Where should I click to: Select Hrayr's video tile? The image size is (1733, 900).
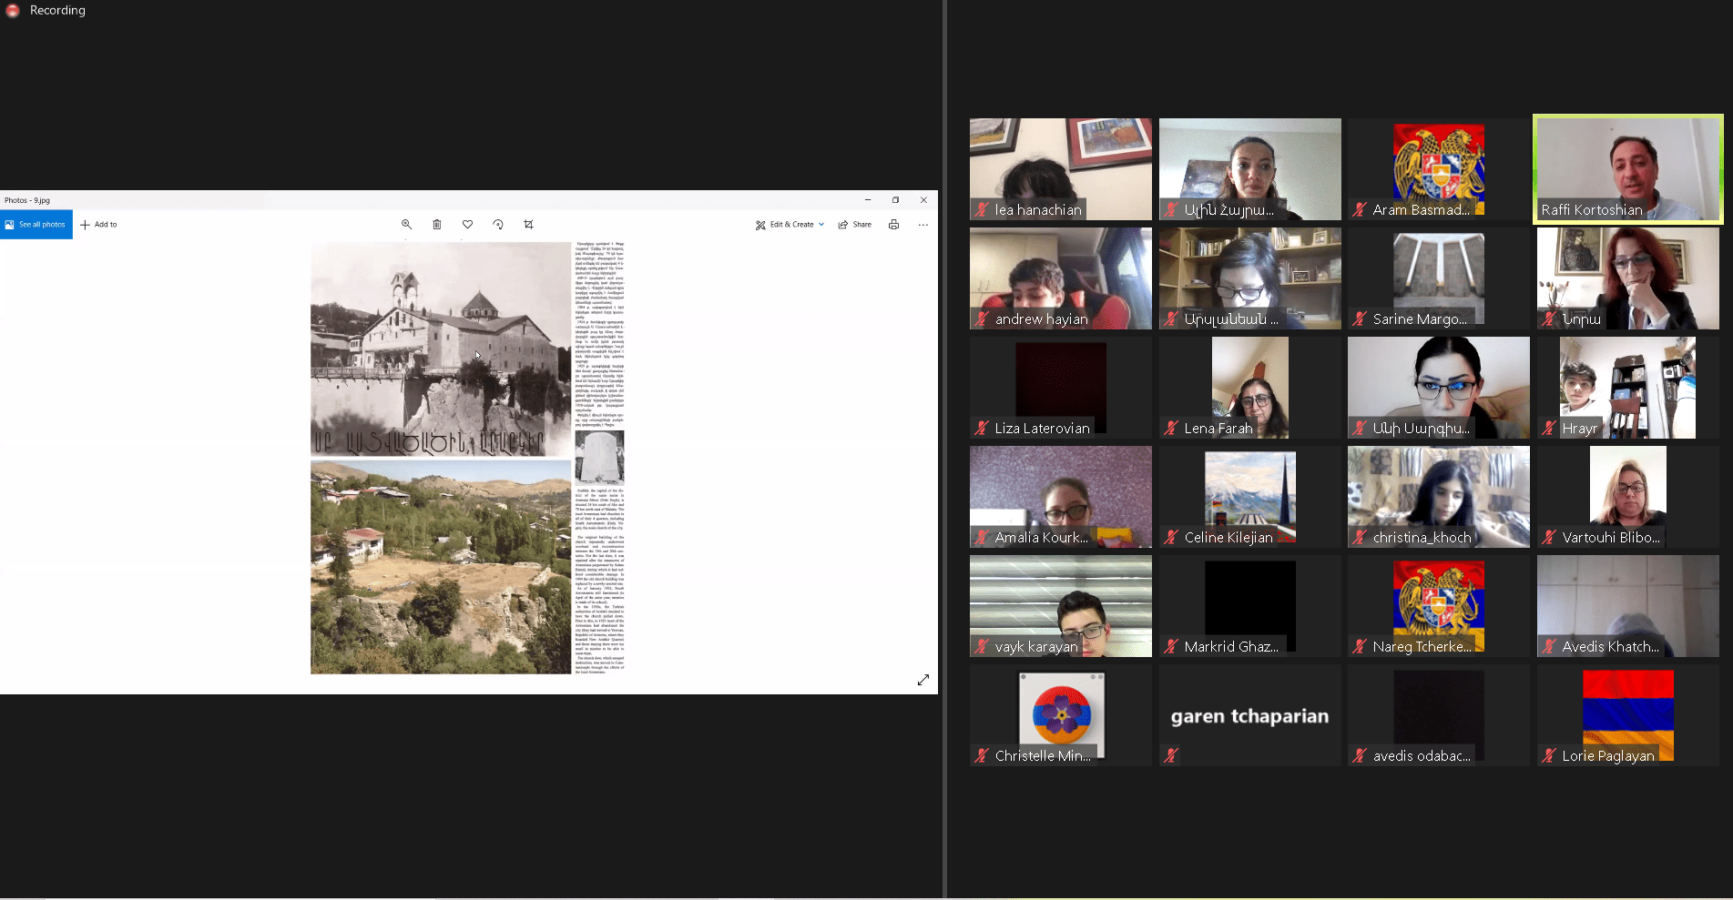click(1628, 388)
